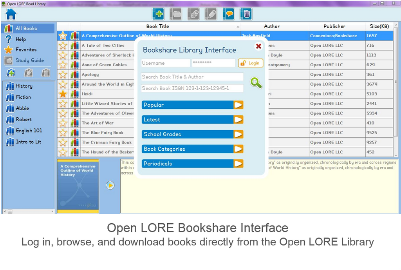
Task: Toggle favorite star for A Comprehensive Outline
Action: tap(63, 36)
